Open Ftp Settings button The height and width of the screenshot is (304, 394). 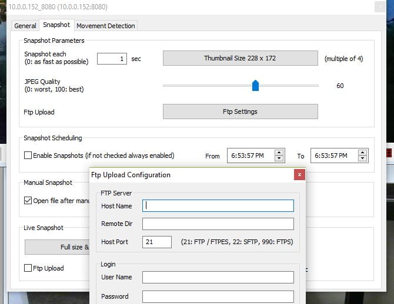[240, 112]
